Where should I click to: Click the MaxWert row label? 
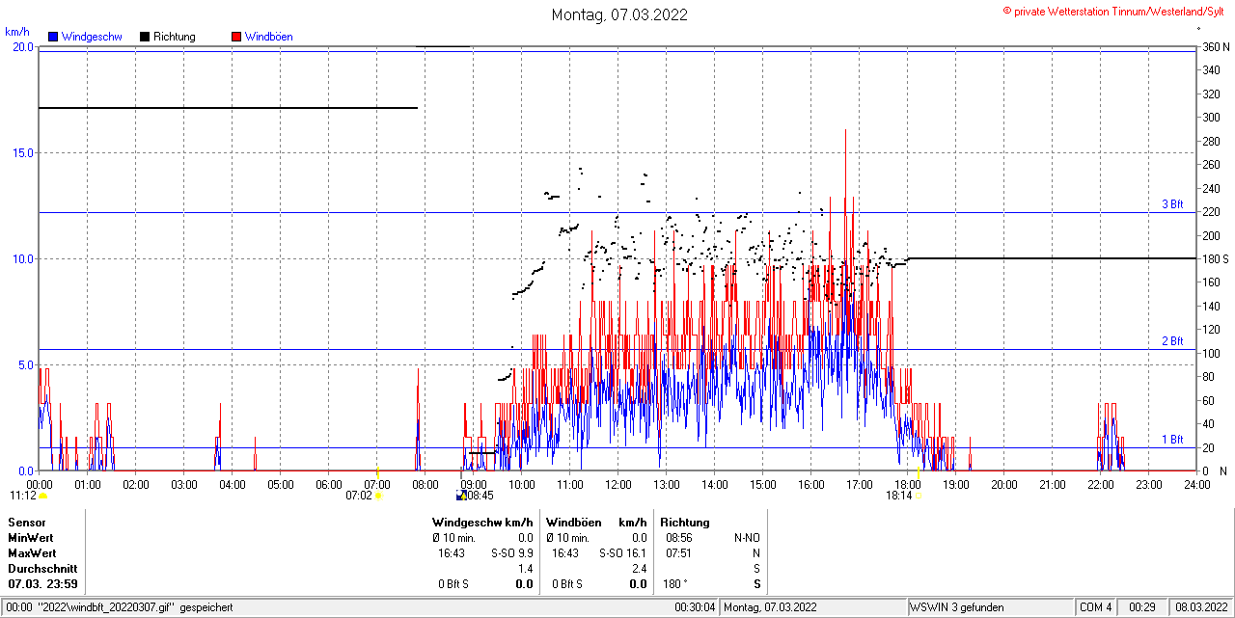(32, 553)
